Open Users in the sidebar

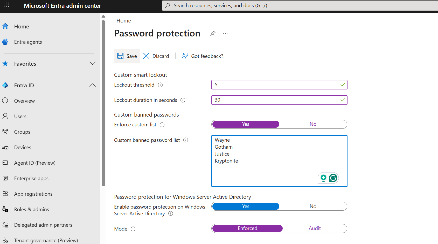pyautogui.click(x=20, y=116)
